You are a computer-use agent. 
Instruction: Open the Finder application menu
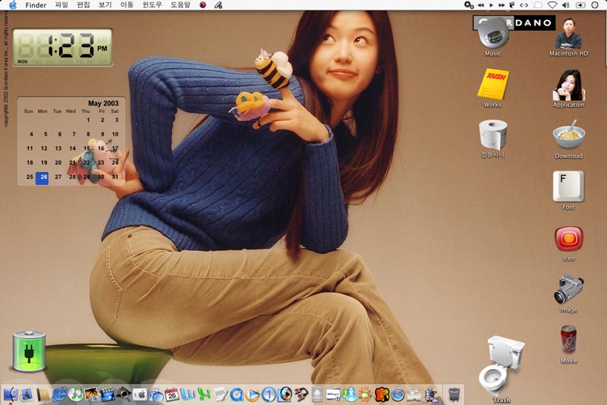(x=36, y=5)
